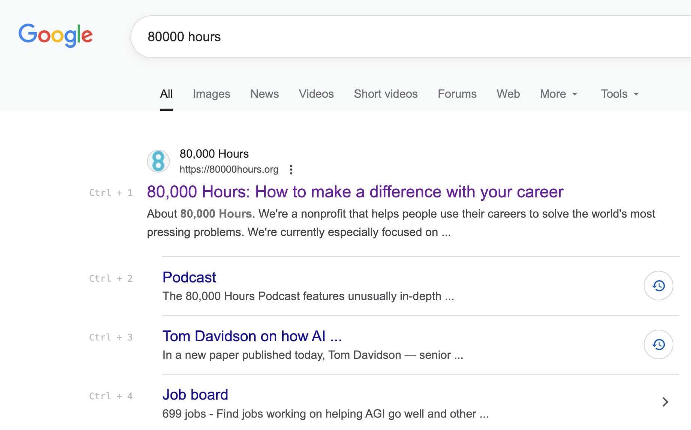
Task: Open the Job board sitelink
Action: (x=195, y=394)
